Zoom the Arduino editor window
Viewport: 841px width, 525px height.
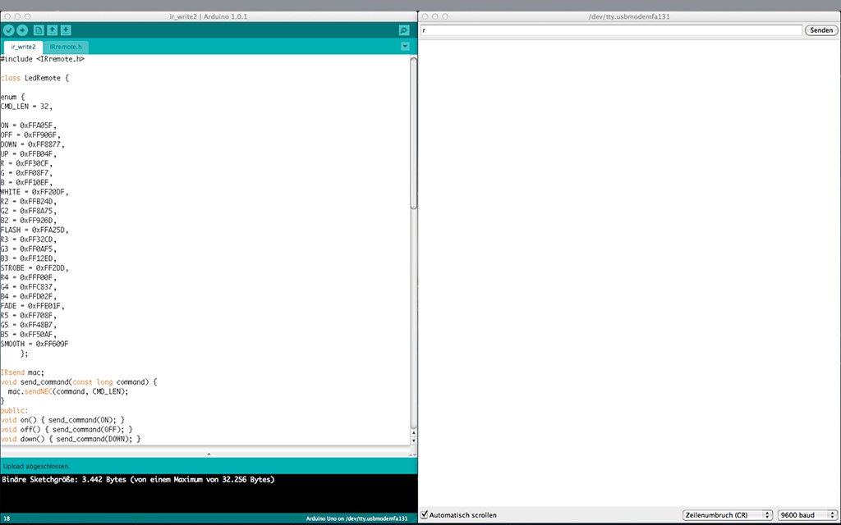[x=29, y=16]
